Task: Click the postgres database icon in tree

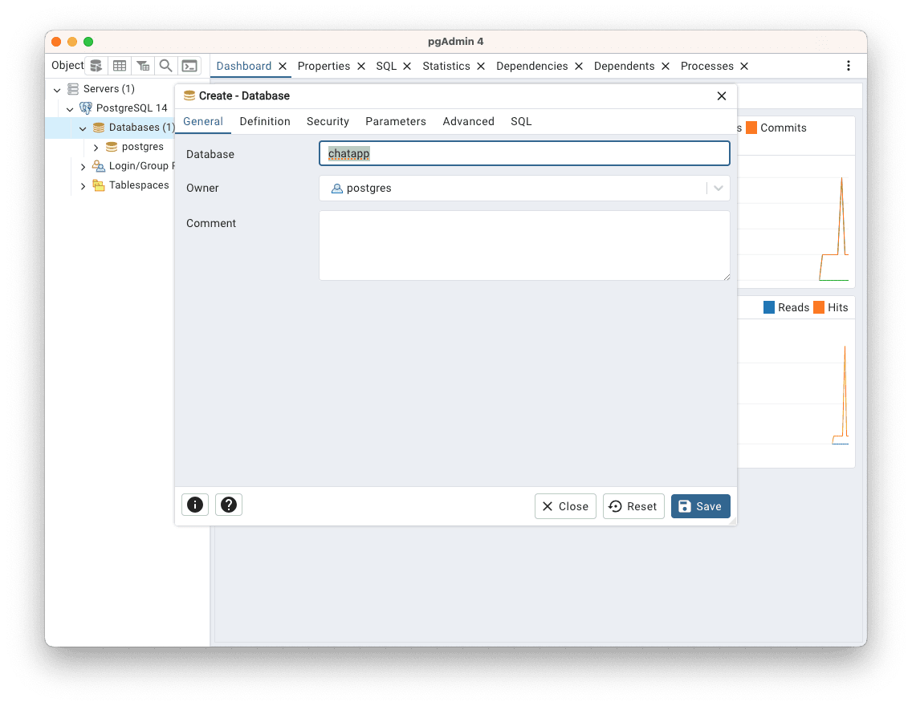Action: (112, 147)
